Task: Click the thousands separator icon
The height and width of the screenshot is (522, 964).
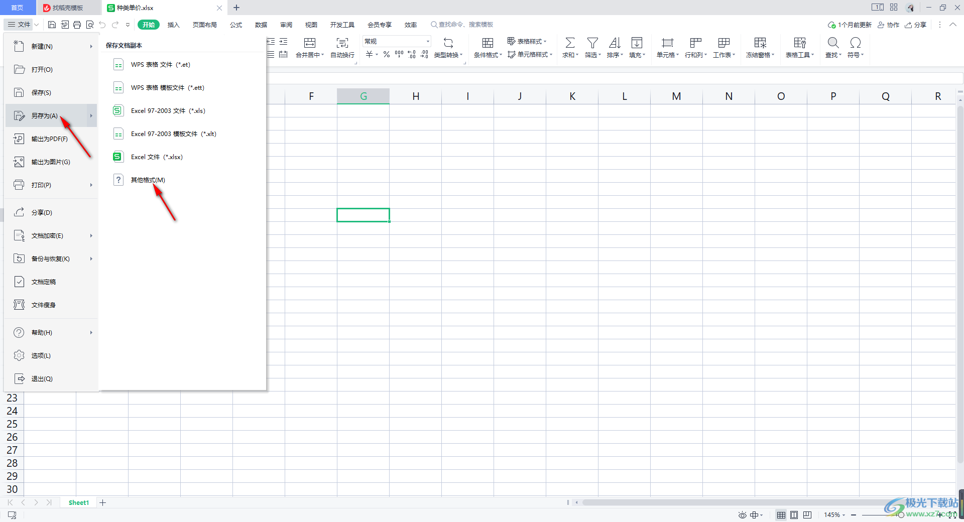Action: pyautogui.click(x=399, y=54)
